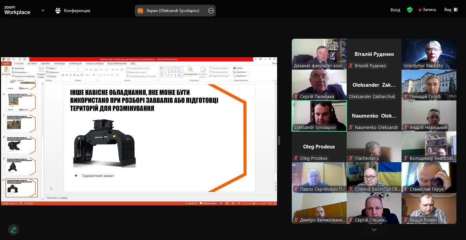Switch to АНИМАЦИЯ ribbon tab
466x240 pixels.
[75, 63]
